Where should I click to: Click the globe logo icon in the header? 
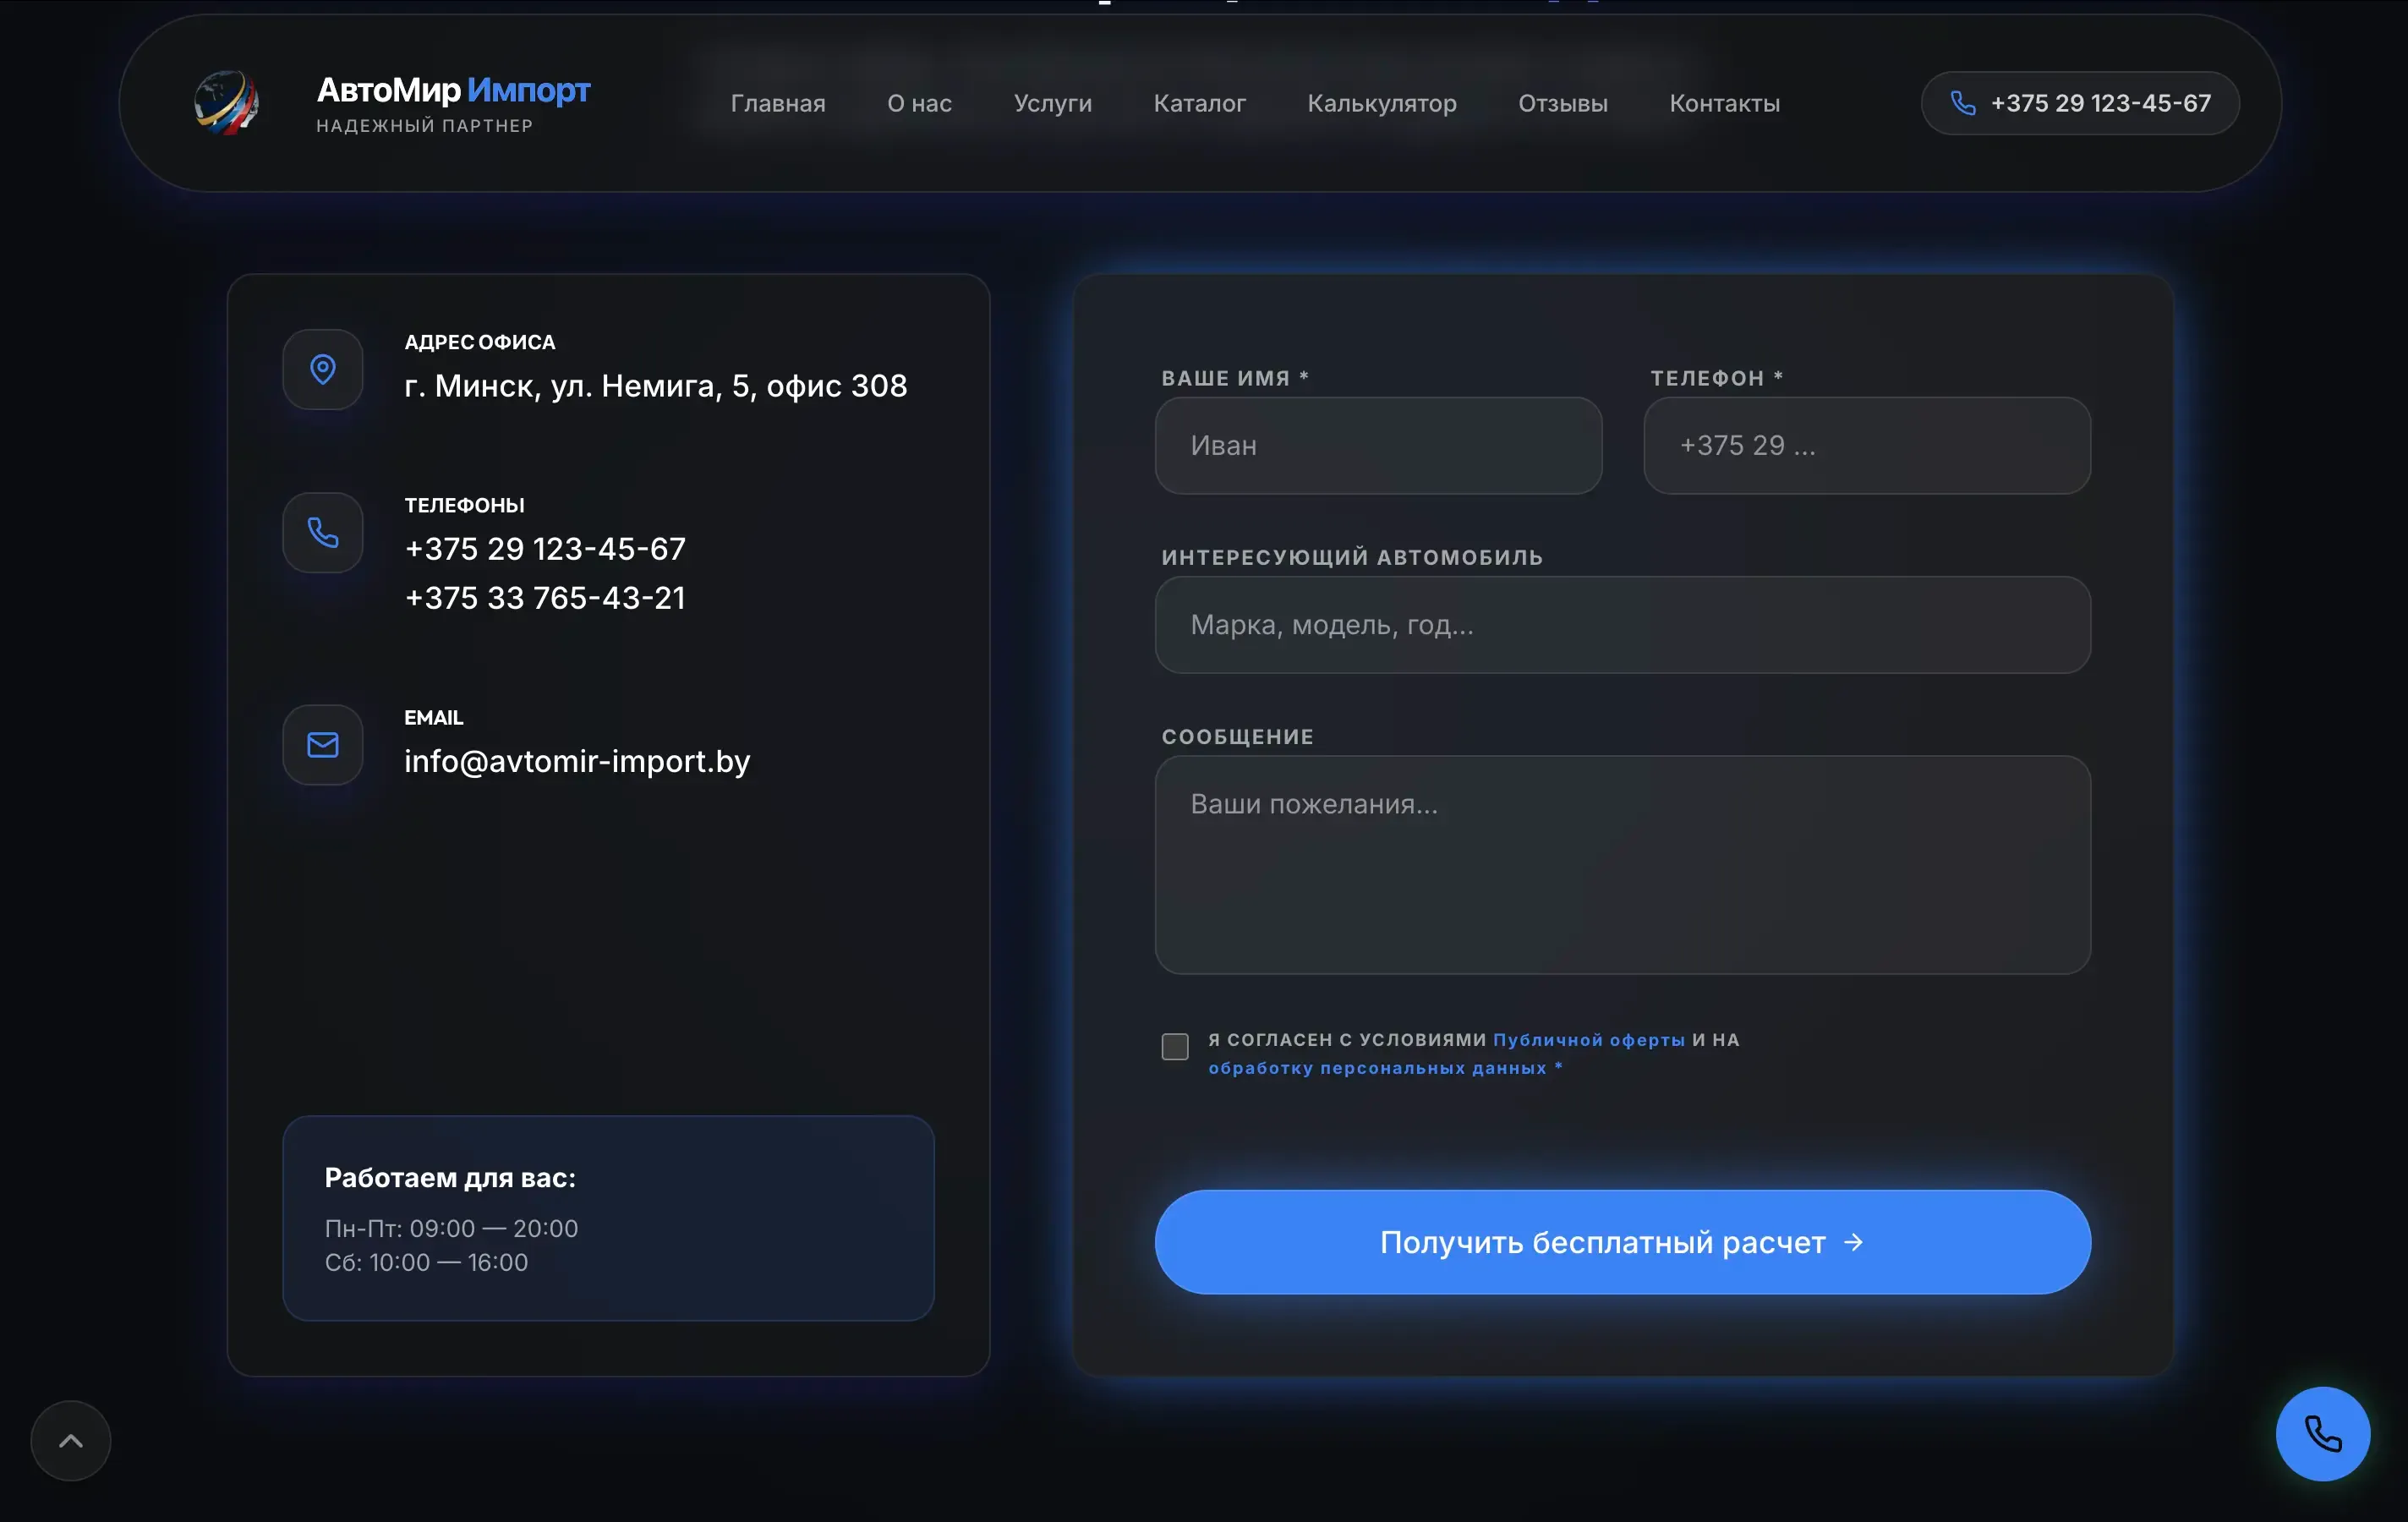pos(226,102)
